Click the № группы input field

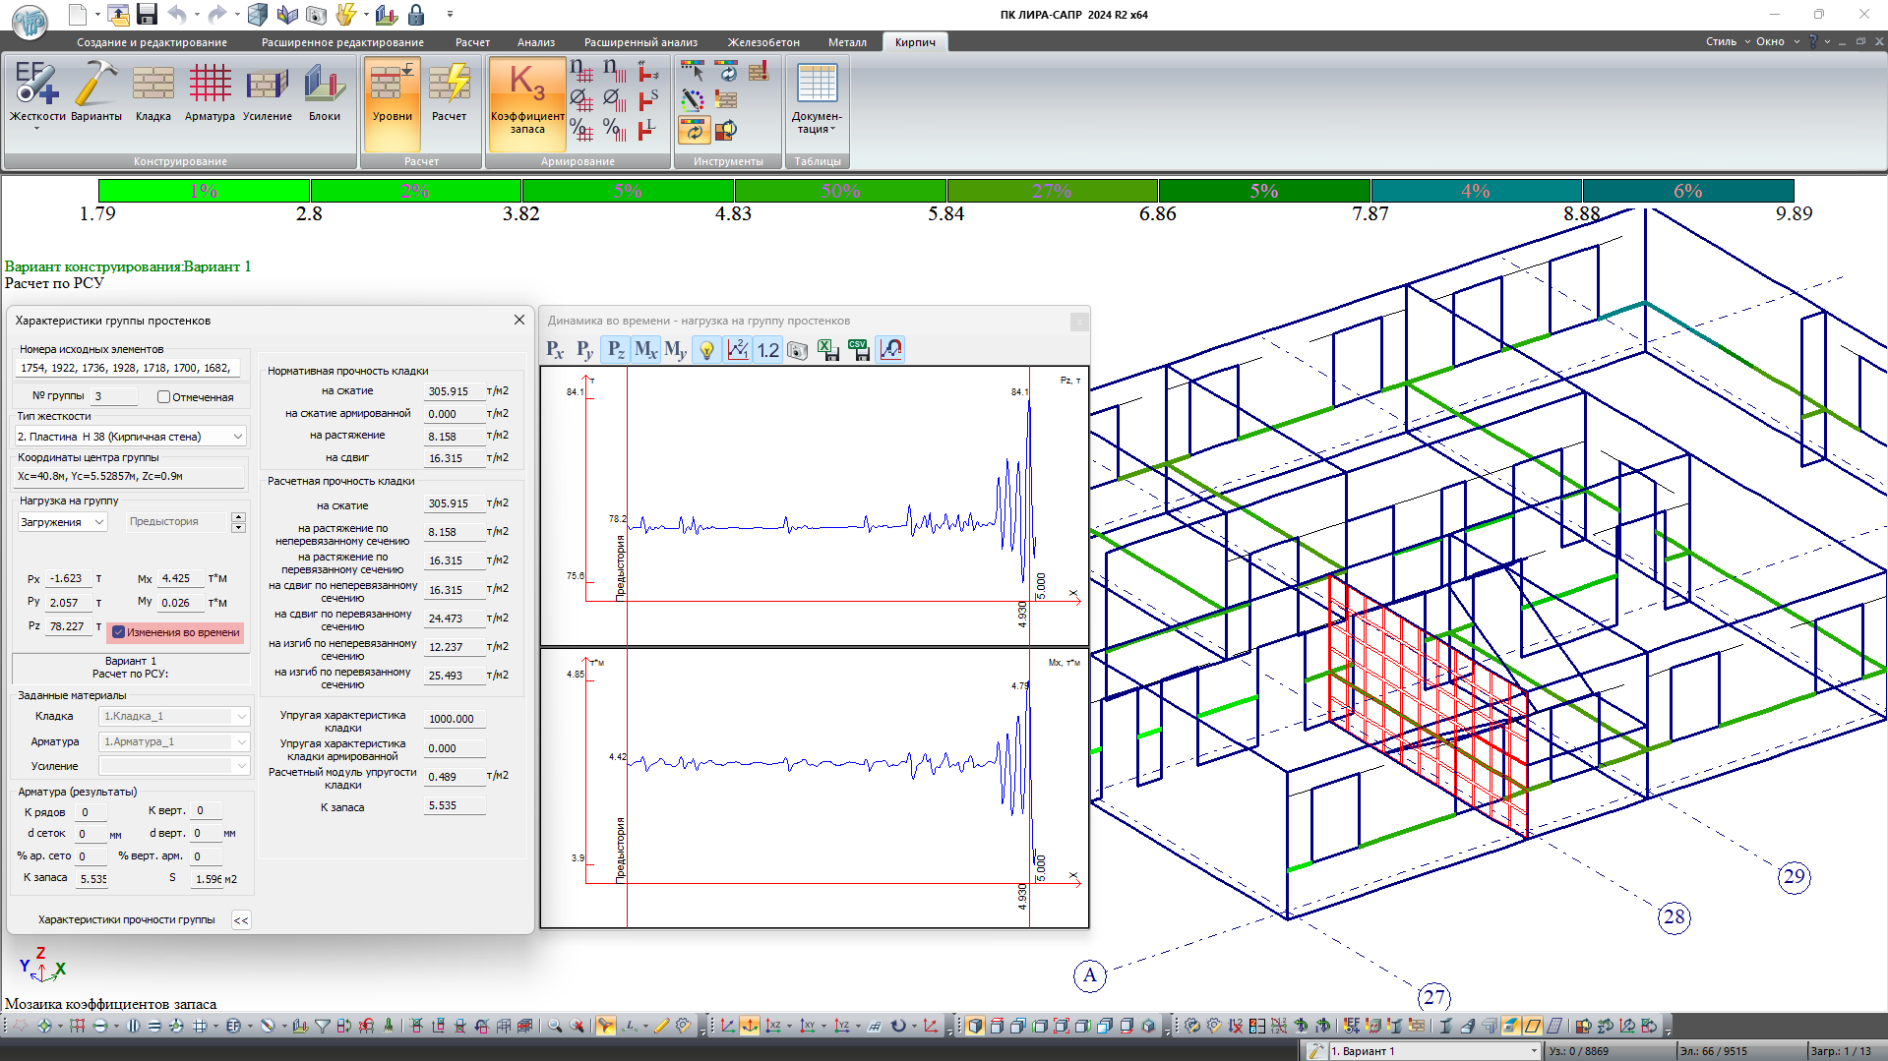(115, 396)
